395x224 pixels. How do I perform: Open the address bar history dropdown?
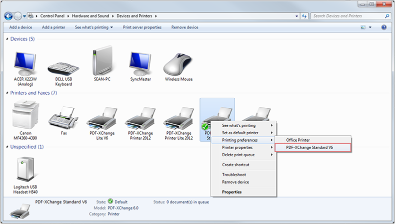[x=296, y=16]
